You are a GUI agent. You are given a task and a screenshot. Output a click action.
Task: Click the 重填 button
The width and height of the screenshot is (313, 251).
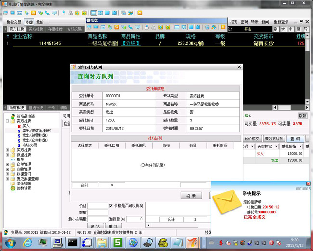point(113,226)
